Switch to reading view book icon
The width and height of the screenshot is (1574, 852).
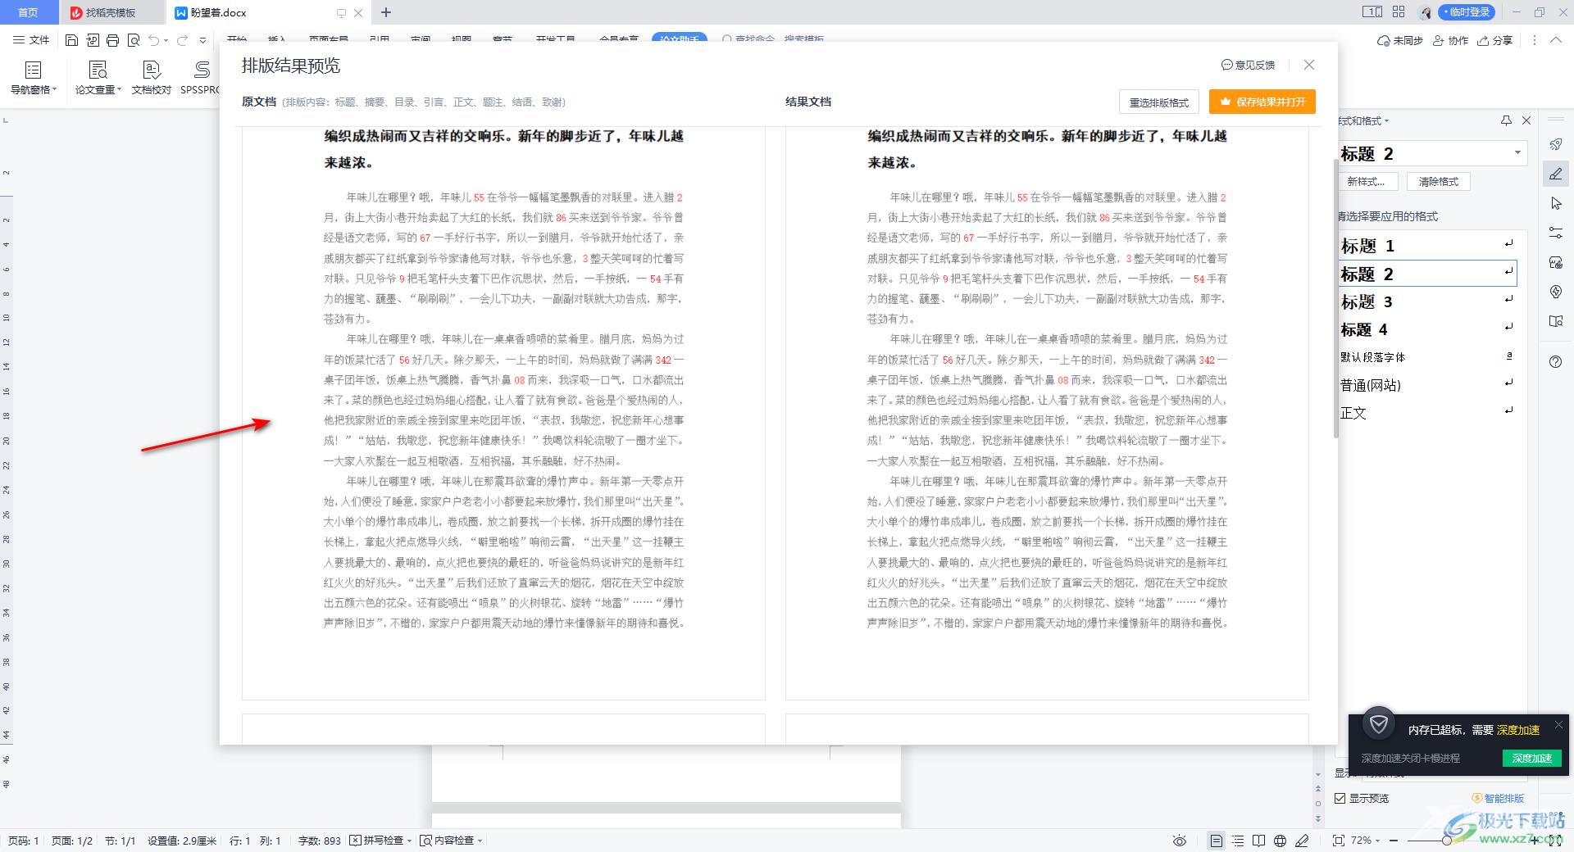pyautogui.click(x=1258, y=841)
